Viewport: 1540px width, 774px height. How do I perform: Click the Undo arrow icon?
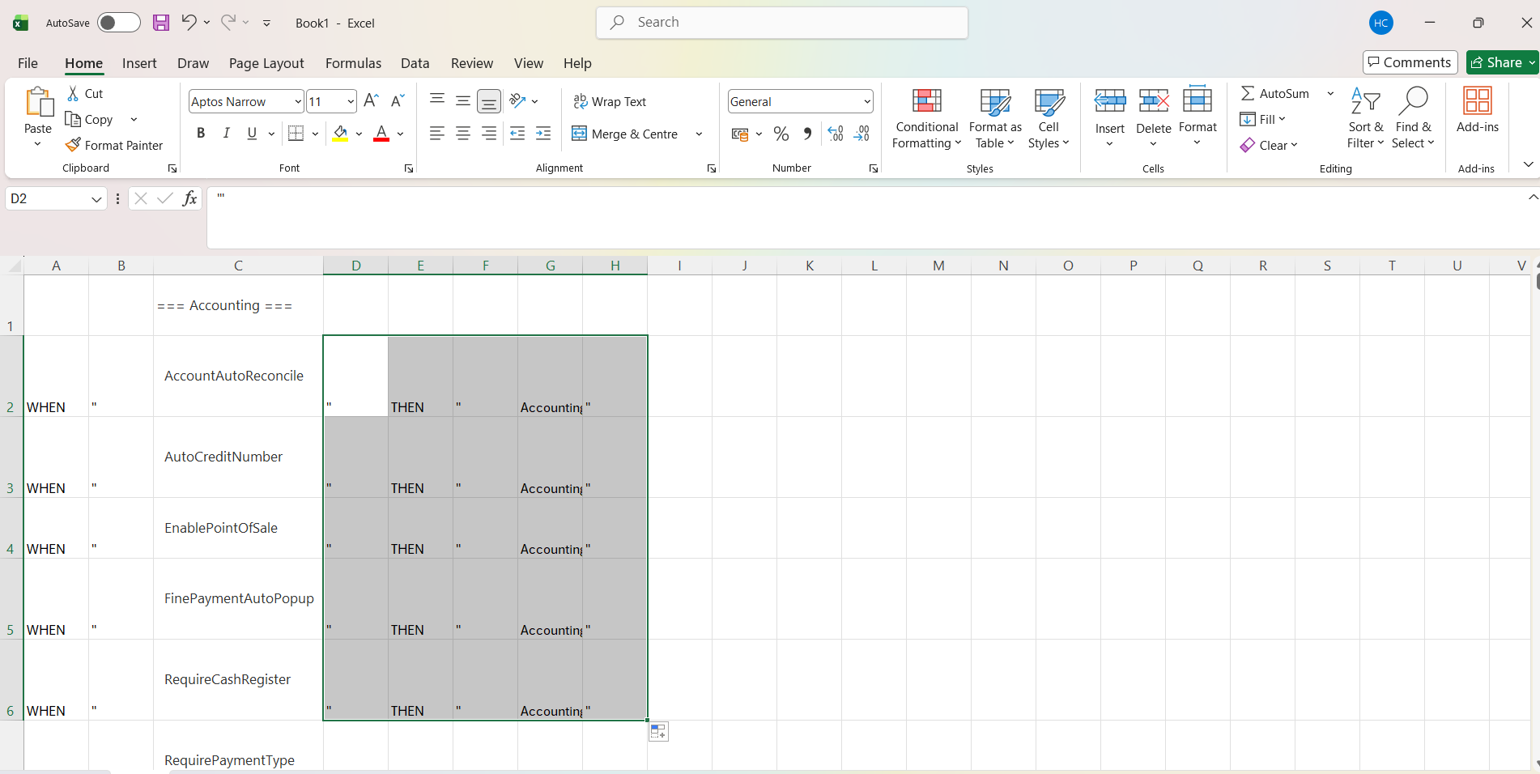[189, 23]
